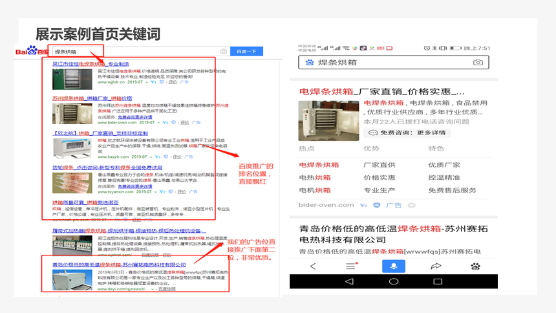Click shield icon on bider-oven.com desktop result
Screen dimensions: 556x313
click(x=173, y=122)
